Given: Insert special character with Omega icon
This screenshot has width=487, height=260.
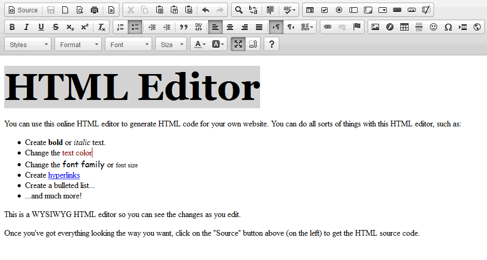Looking at the screenshot, I should pos(448,27).
